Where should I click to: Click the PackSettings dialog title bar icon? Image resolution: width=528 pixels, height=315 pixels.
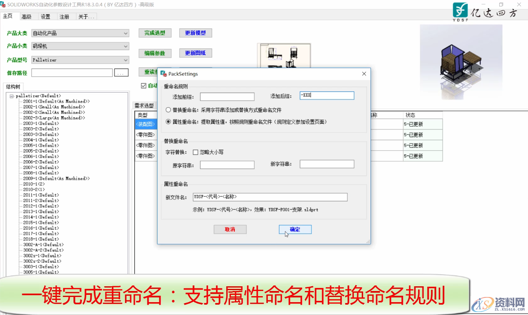163,73
